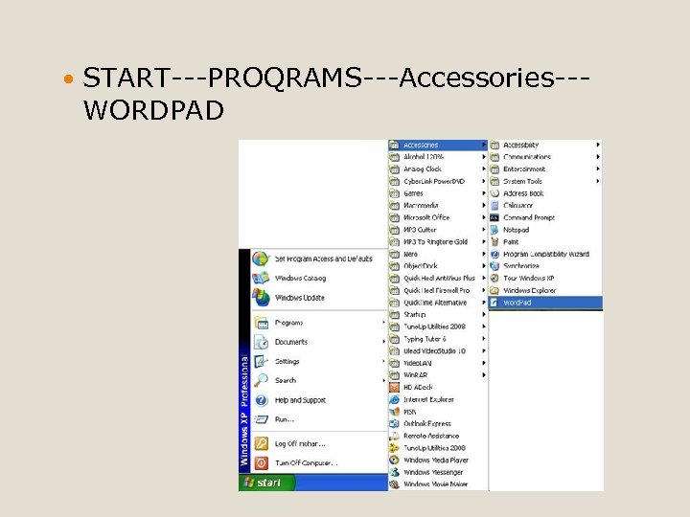
Task: Open the MP3 Cutter group
Action: pyautogui.click(x=438, y=230)
